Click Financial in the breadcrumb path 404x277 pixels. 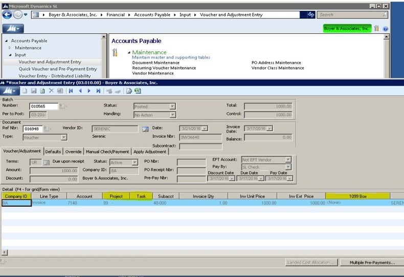[116, 15]
